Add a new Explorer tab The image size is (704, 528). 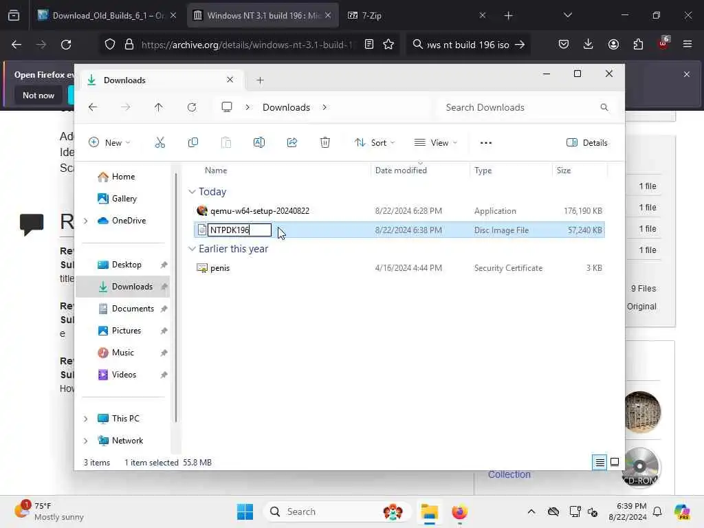coord(260,80)
